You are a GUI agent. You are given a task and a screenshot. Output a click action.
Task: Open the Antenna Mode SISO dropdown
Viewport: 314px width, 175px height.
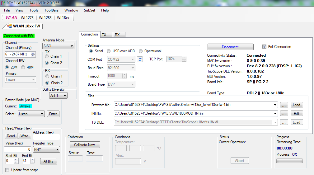58,46
